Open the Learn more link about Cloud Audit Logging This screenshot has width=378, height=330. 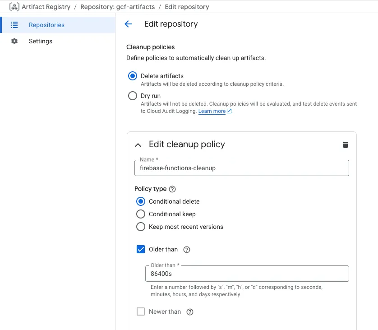[x=212, y=111]
